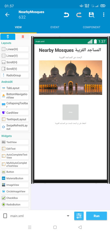Choose the ImageView widget
110x233 pixels.
click(x=15, y=185)
